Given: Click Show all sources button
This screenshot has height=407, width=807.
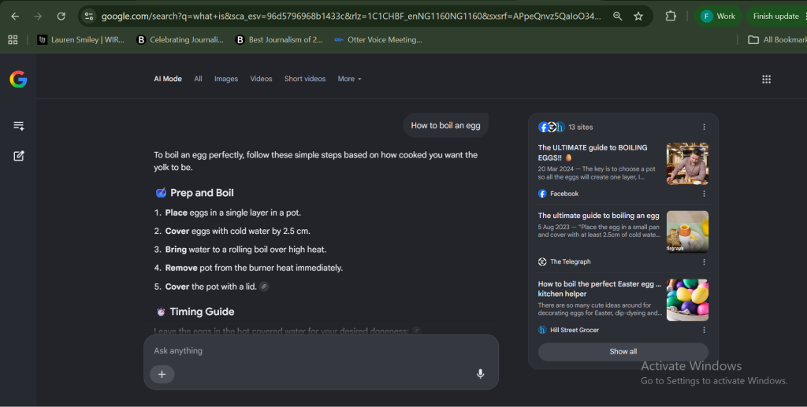Looking at the screenshot, I should (623, 351).
